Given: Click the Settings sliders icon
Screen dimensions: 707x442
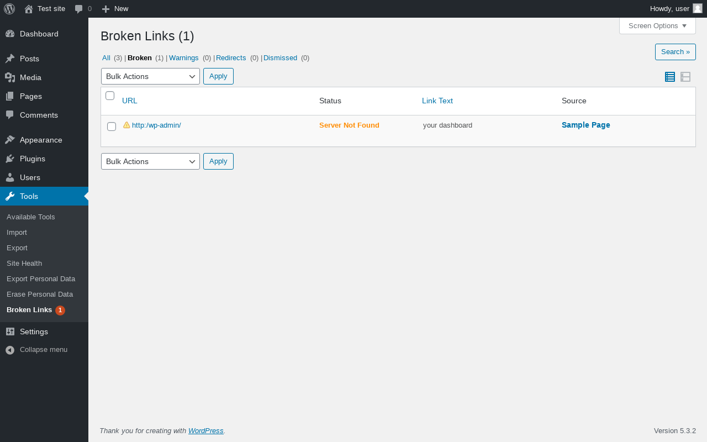Looking at the screenshot, I should (x=10, y=331).
